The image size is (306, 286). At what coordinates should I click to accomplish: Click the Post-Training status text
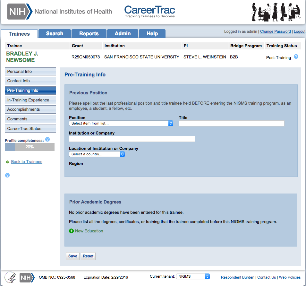(278, 58)
